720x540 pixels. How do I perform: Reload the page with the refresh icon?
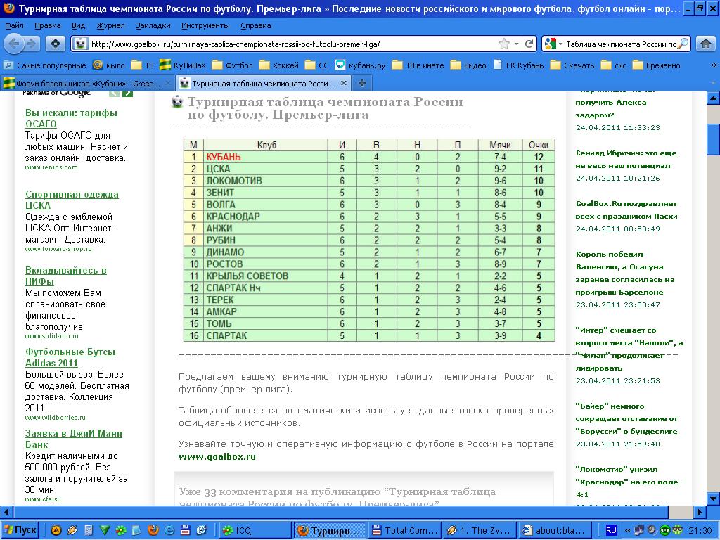pos(529,44)
